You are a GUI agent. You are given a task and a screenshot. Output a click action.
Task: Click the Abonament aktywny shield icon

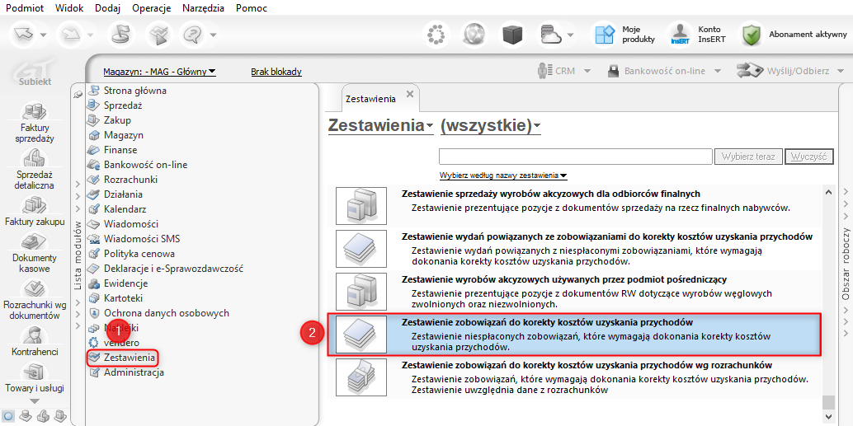click(752, 35)
